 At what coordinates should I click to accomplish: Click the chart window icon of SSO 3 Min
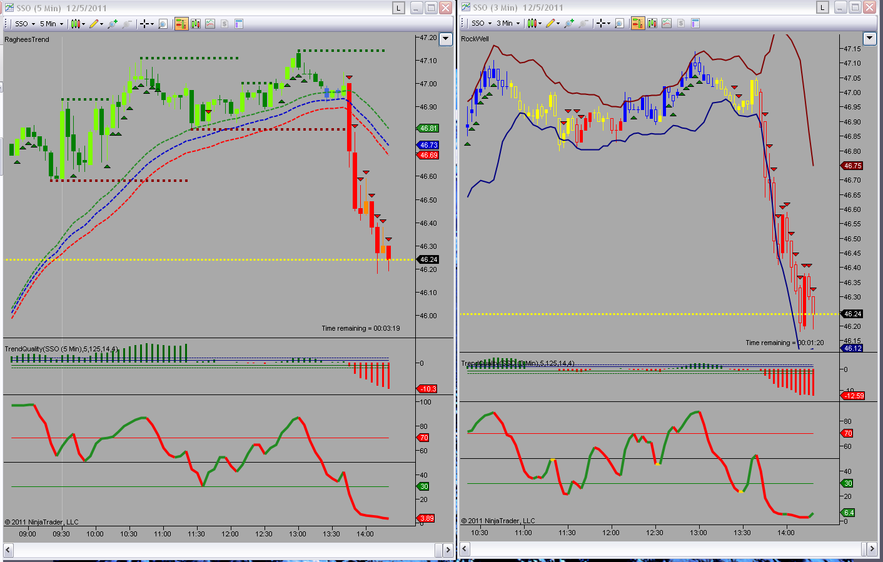tap(466, 8)
